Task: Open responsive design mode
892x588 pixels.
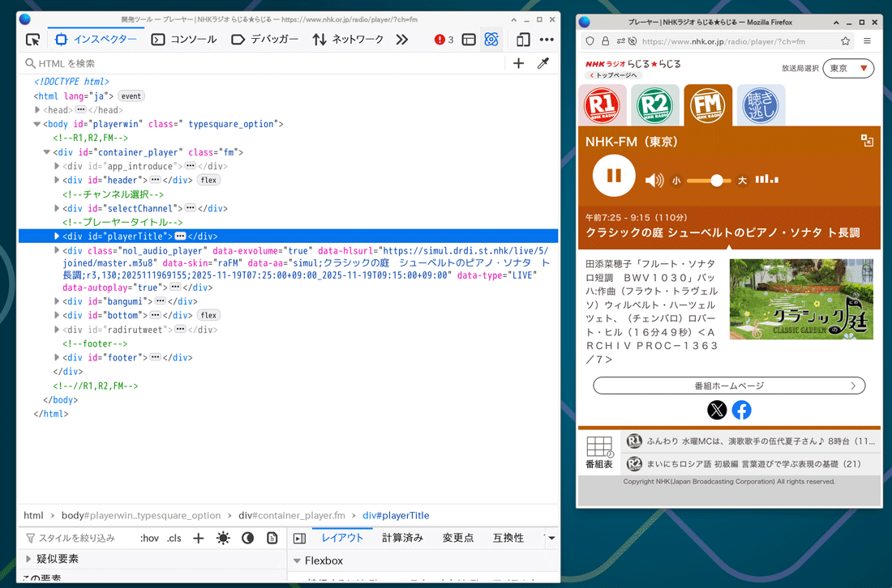Action: click(x=523, y=39)
